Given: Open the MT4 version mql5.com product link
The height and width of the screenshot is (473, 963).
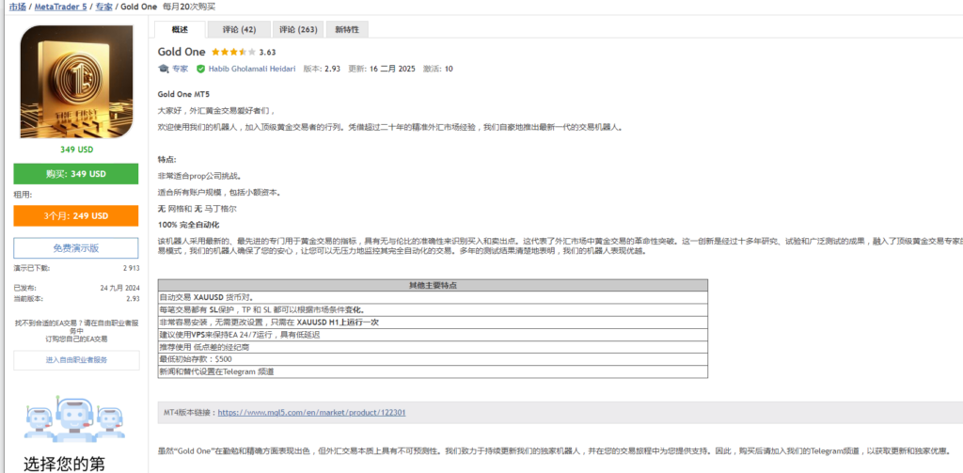Looking at the screenshot, I should click(311, 413).
